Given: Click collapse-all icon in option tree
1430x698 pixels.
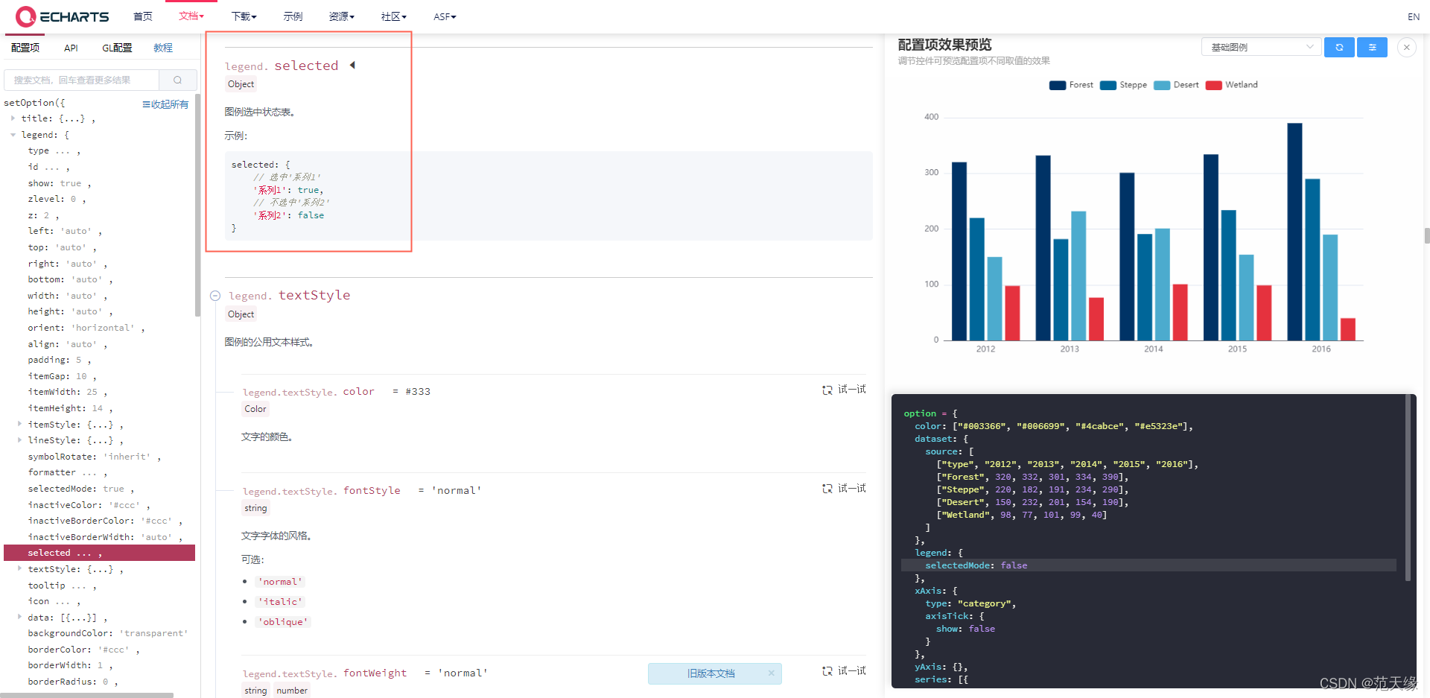Looking at the screenshot, I should coord(146,104).
